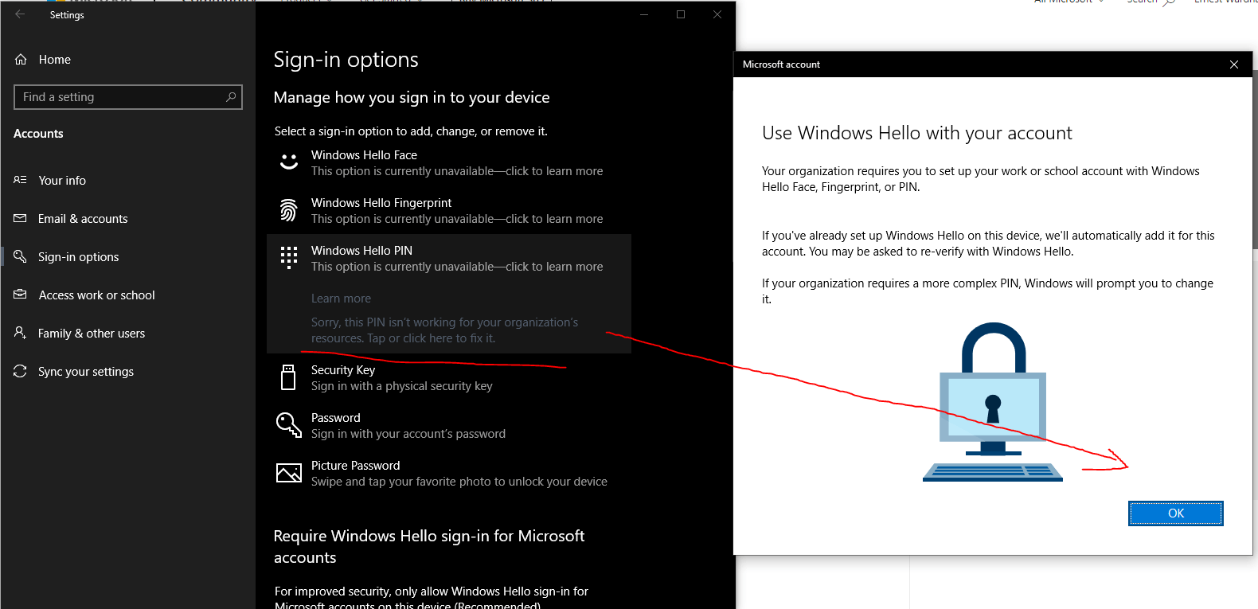The height and width of the screenshot is (609, 1258).
Task: Click the PIN isn't working fix link
Action: pos(444,330)
